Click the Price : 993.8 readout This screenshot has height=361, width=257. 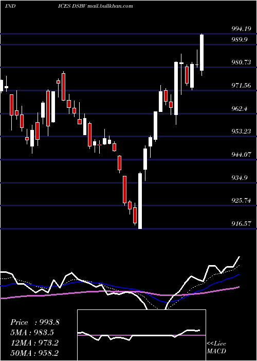point(35,322)
